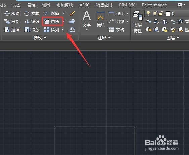
Task: Open the Performance ribbon tab
Action: [x=154, y=5]
